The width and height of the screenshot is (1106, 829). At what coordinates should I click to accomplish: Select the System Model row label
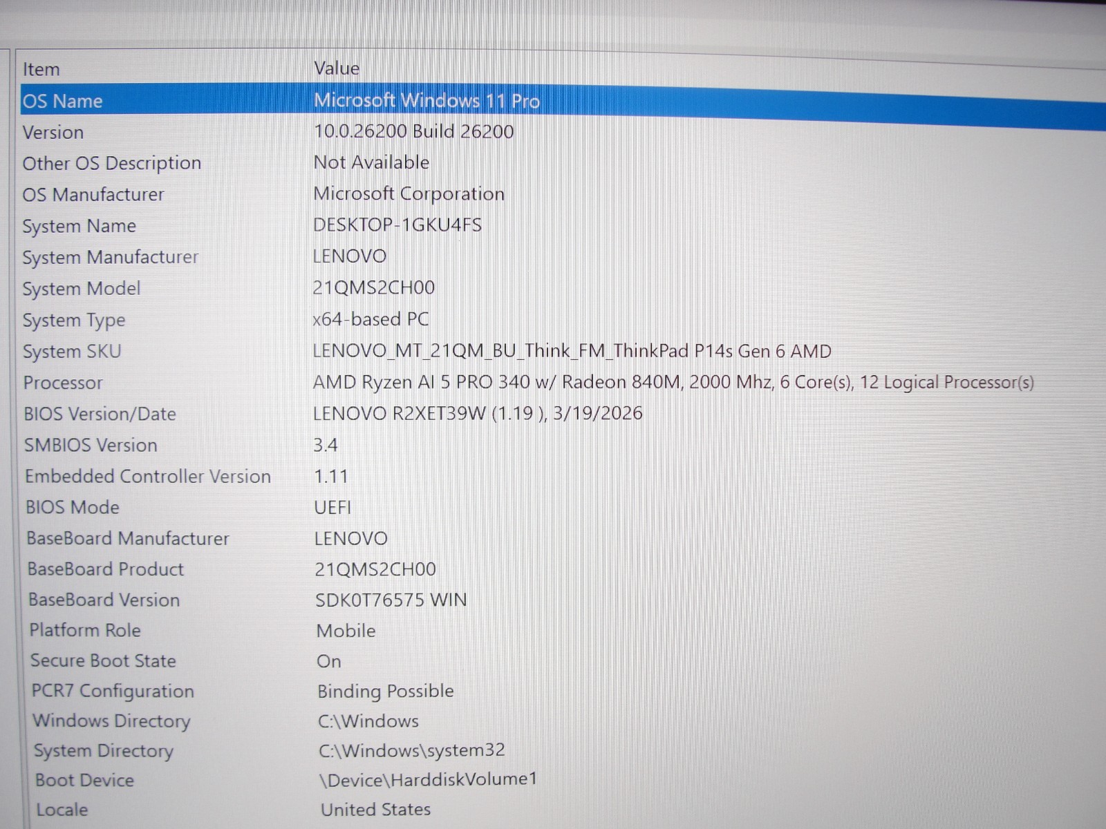pyautogui.click(x=82, y=289)
